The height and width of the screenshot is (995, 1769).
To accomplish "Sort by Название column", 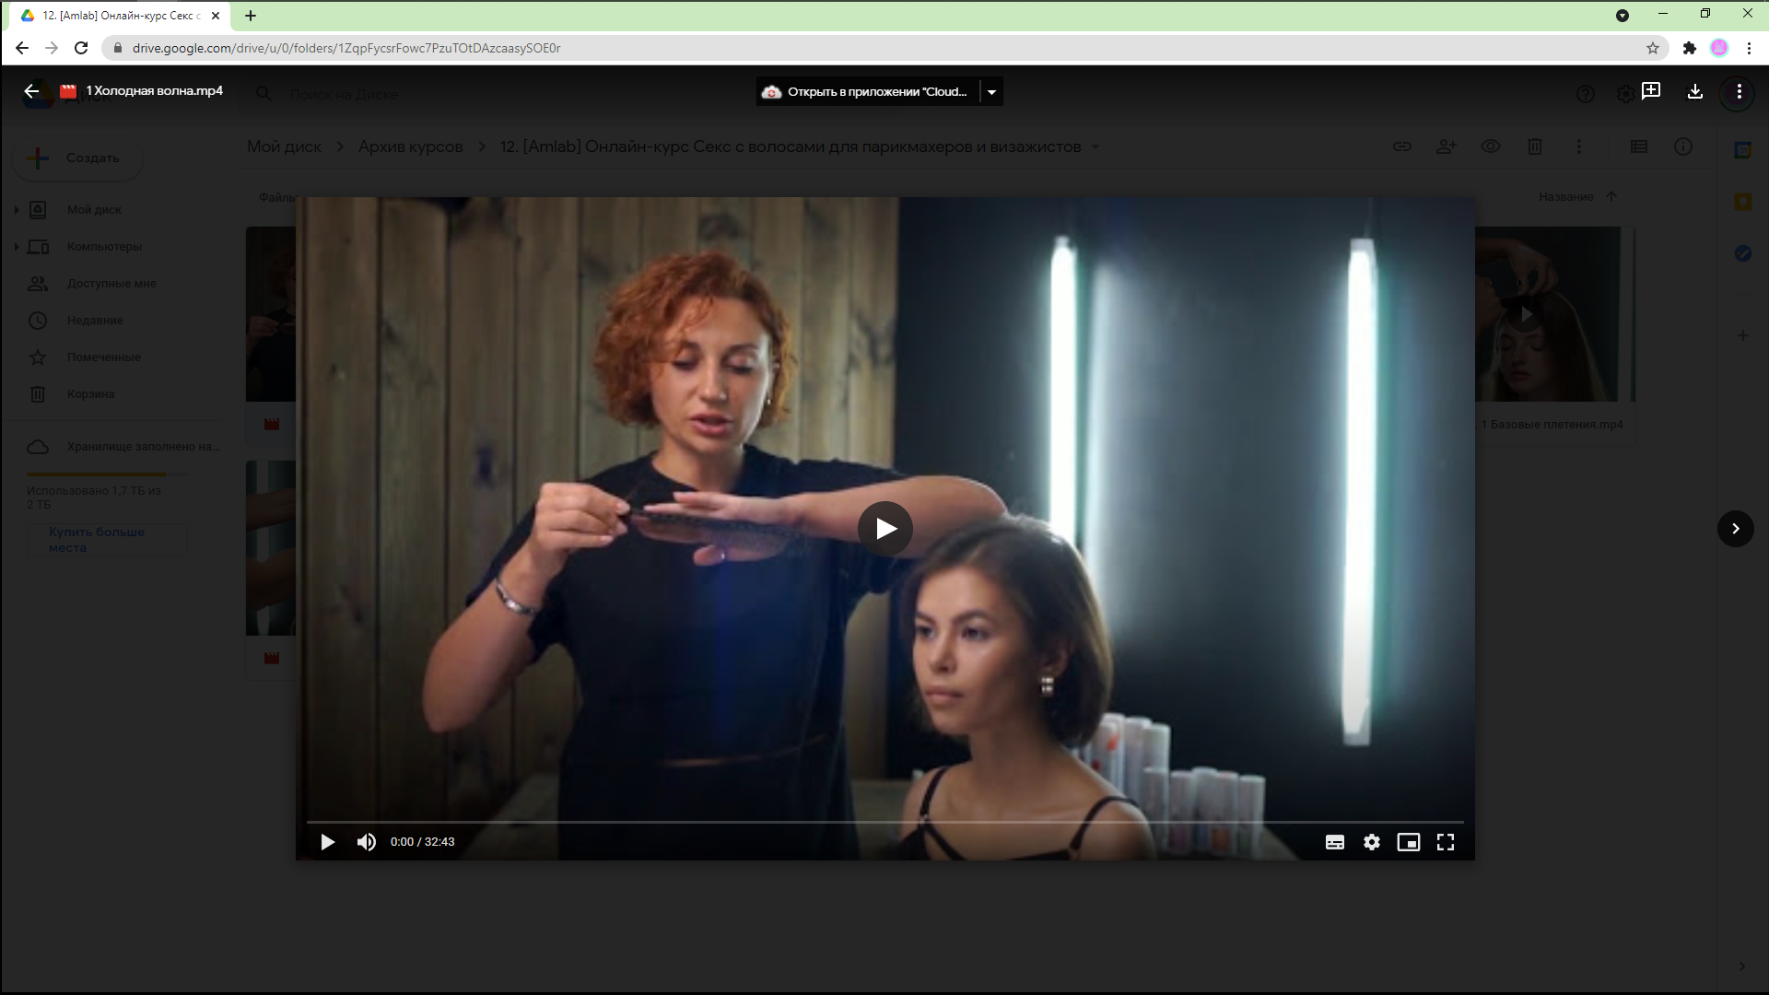I will point(1565,197).
